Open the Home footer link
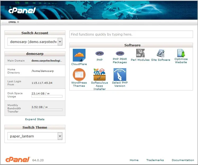 [x=134, y=160]
